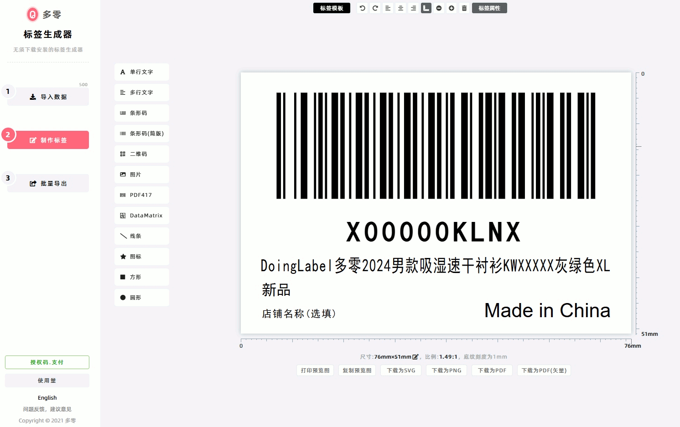
Task: Go to step 1 导入数据
Action: click(48, 97)
